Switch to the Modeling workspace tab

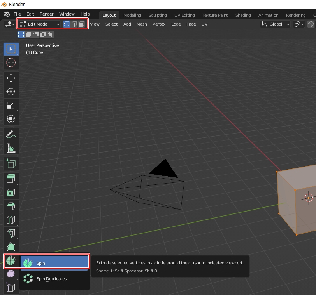tap(132, 15)
